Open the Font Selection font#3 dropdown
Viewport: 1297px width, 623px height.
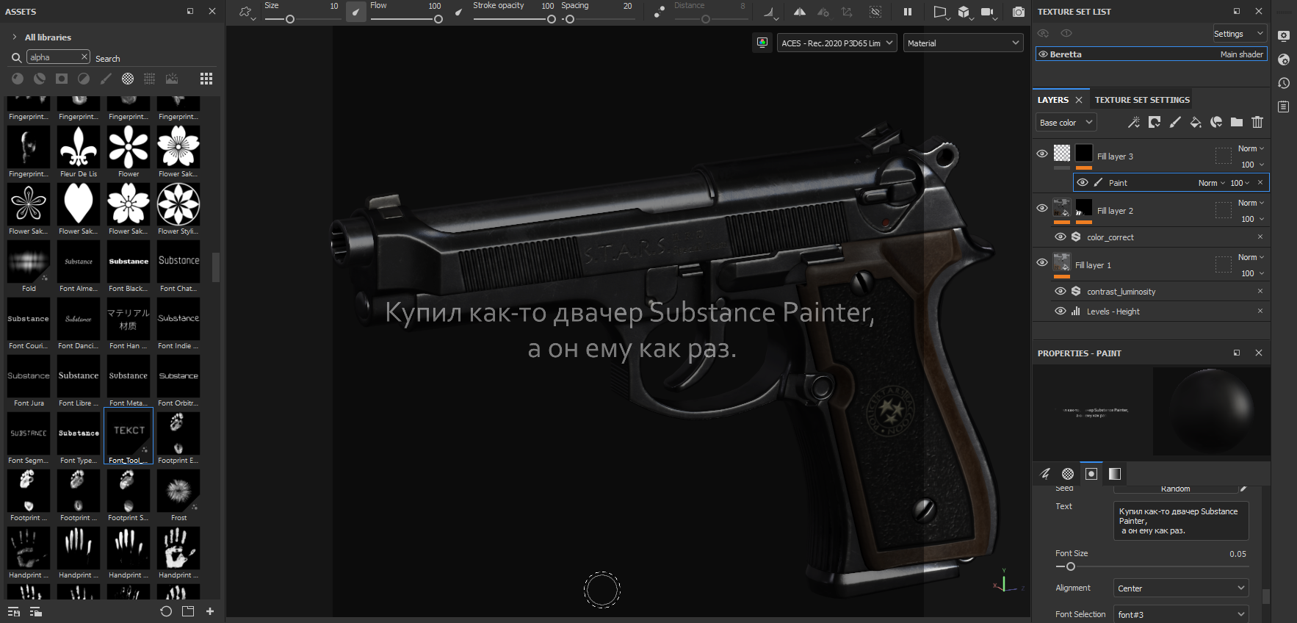click(x=1181, y=614)
